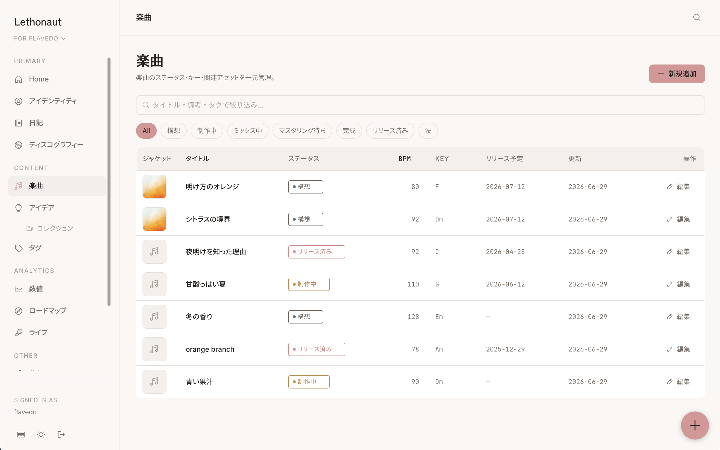Select the 制作中 filter chip
This screenshot has height=450, width=720.
207,131
